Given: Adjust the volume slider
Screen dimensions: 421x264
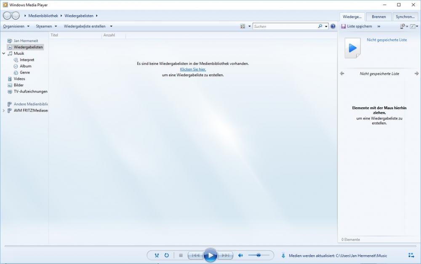Looking at the screenshot, I should coord(258,255).
